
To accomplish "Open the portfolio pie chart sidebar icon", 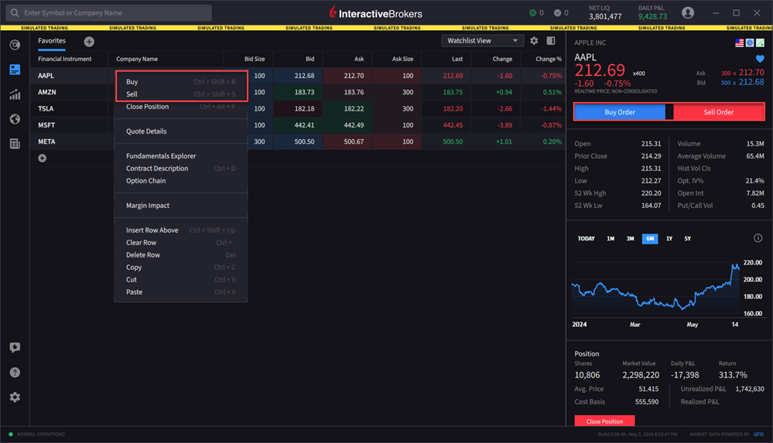I will tap(15, 45).
